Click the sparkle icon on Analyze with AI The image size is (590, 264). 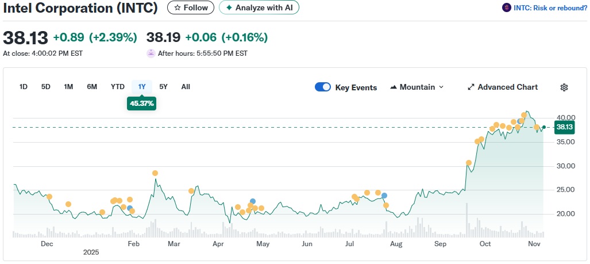[229, 8]
